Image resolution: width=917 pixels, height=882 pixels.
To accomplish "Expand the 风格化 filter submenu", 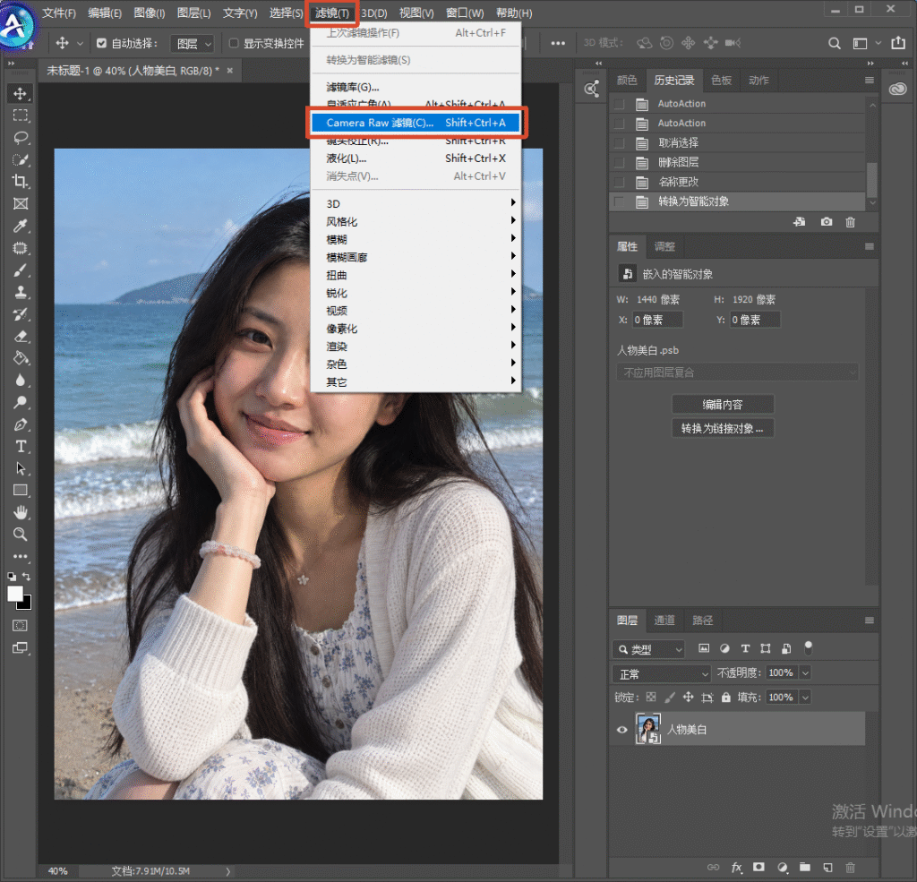I will click(x=416, y=222).
